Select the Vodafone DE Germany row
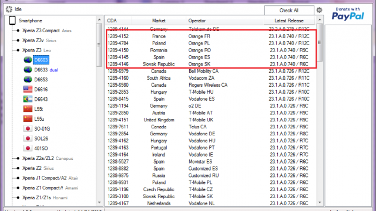376x211 pixels. (210, 134)
